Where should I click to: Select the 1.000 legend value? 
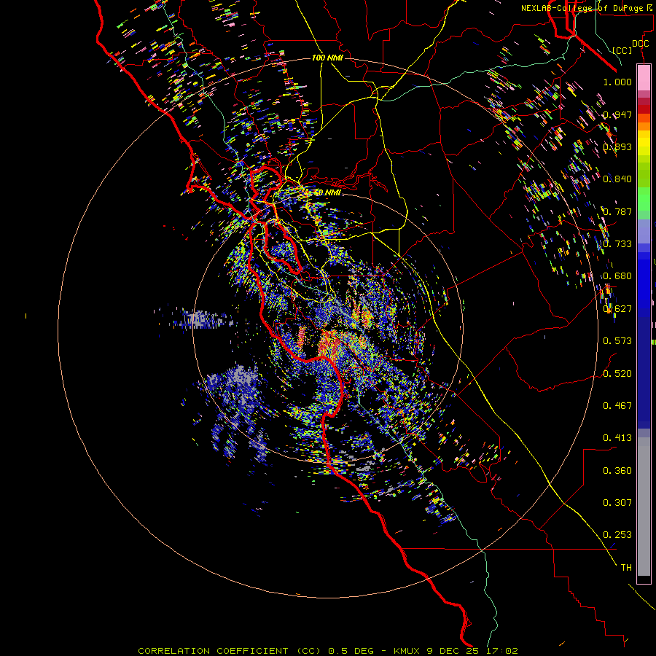[x=617, y=82]
